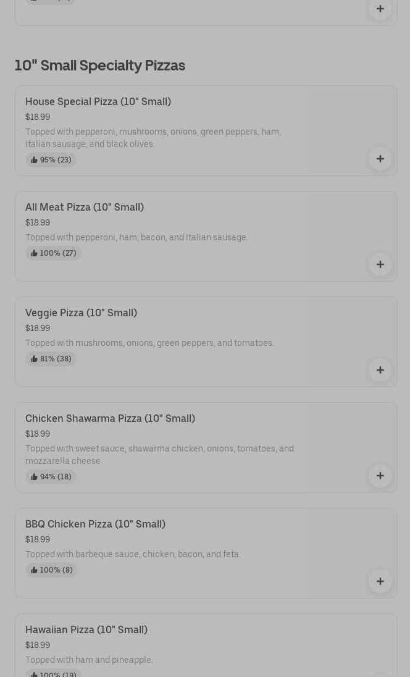Open Hawaiian Pizza (10" Small) title
The image size is (410, 677).
(x=86, y=629)
